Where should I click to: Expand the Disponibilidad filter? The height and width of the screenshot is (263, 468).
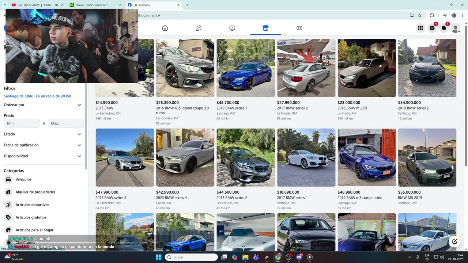click(79, 156)
